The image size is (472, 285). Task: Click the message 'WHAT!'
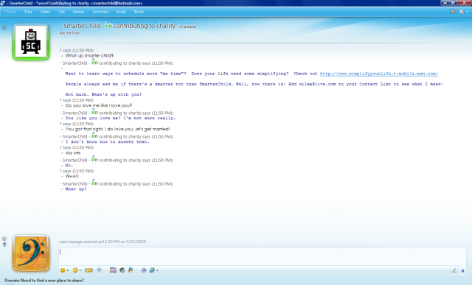click(72, 176)
